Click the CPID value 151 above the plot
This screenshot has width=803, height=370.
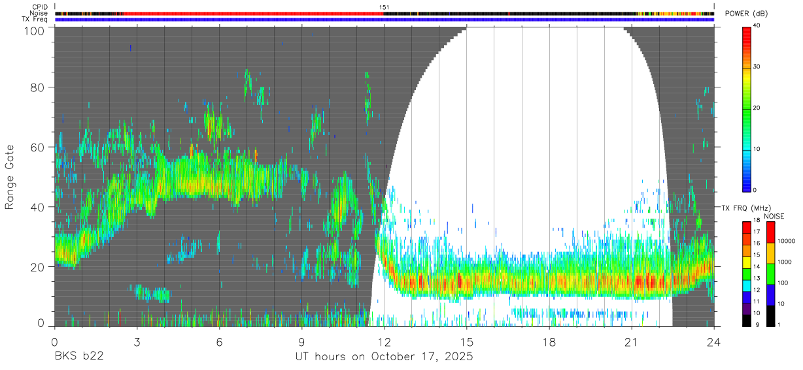(384, 7)
